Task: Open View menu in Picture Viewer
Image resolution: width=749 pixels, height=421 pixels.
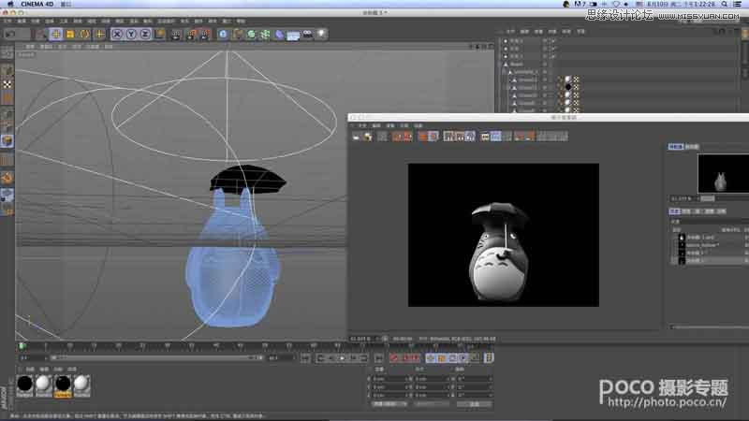Action: (x=390, y=125)
